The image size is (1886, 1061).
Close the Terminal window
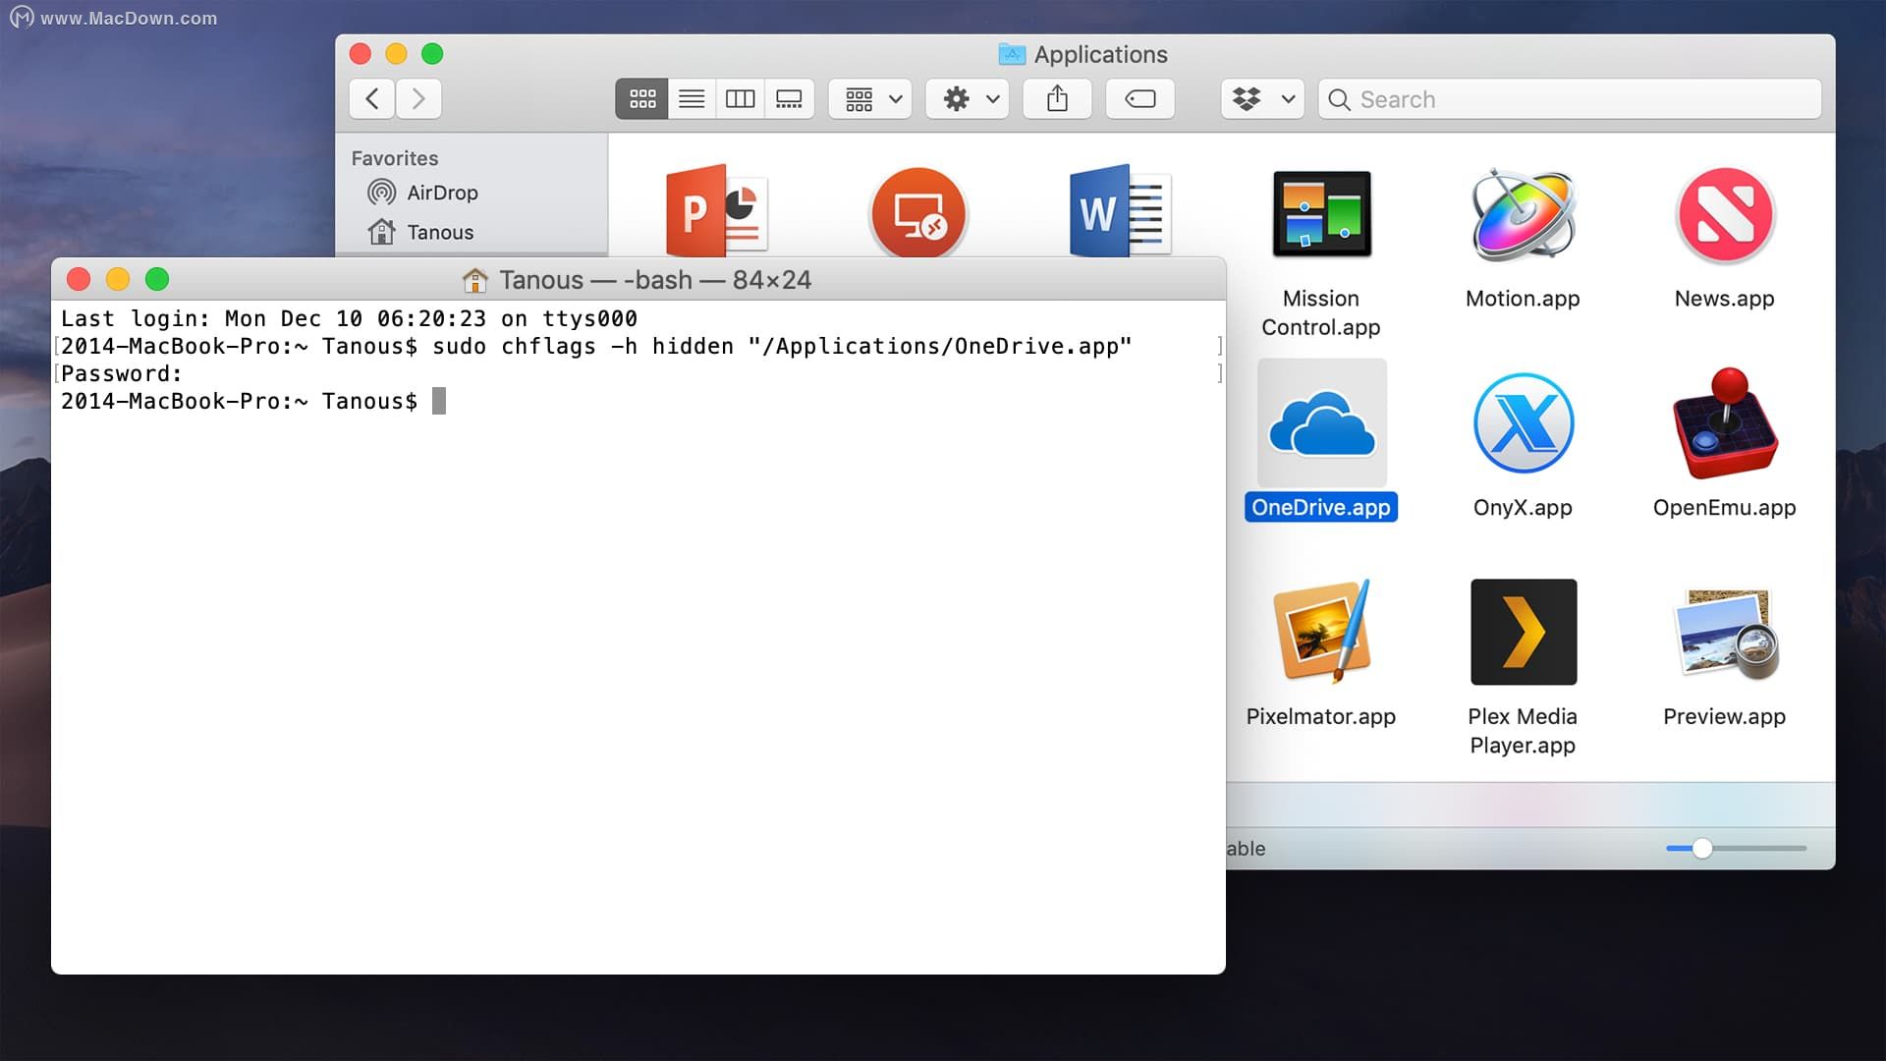click(x=79, y=280)
